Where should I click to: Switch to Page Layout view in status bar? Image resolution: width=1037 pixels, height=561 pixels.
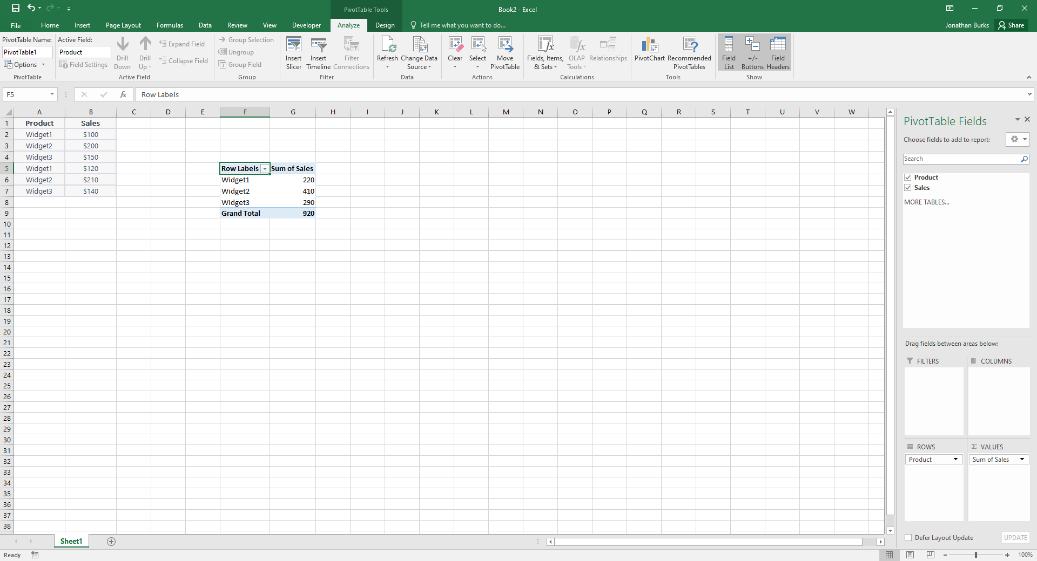(910, 555)
